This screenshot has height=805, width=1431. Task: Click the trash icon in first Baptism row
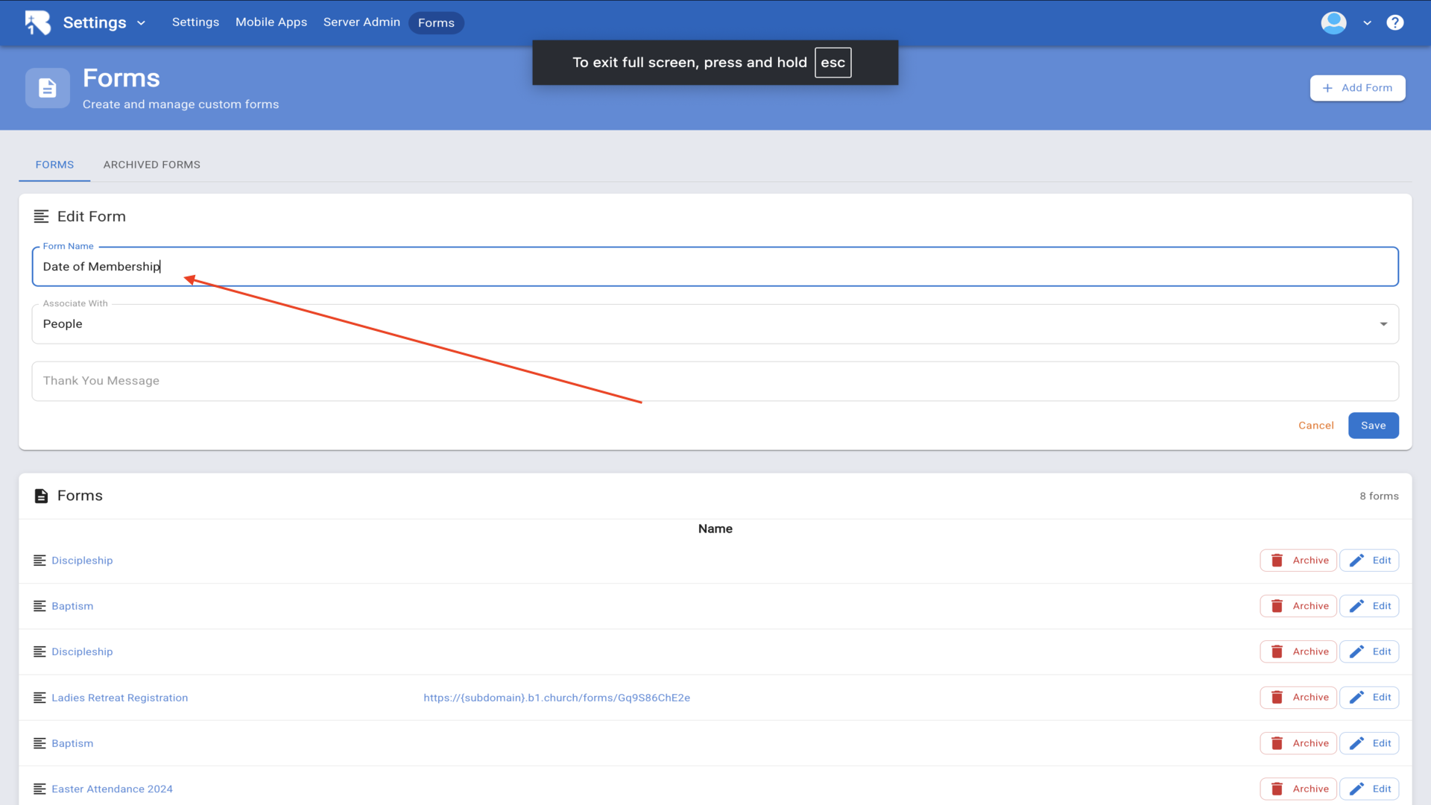click(x=1277, y=606)
